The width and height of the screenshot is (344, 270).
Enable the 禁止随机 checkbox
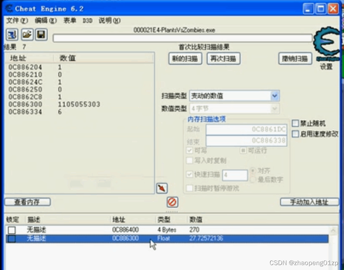(295, 123)
